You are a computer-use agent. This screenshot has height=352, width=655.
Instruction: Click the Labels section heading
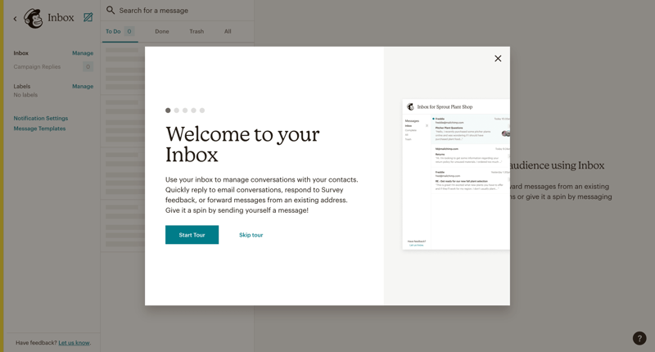[x=22, y=87]
